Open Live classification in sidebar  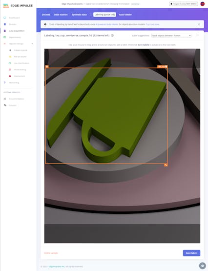click(21, 63)
